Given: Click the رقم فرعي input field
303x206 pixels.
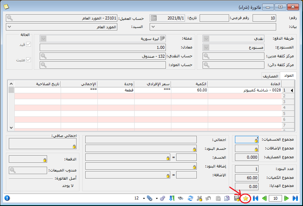Looking at the screenshot, I should (214, 18).
